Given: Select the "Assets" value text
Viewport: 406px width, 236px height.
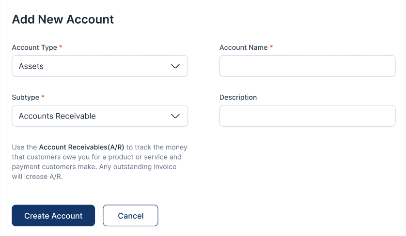Looking at the screenshot, I should [x=31, y=66].
